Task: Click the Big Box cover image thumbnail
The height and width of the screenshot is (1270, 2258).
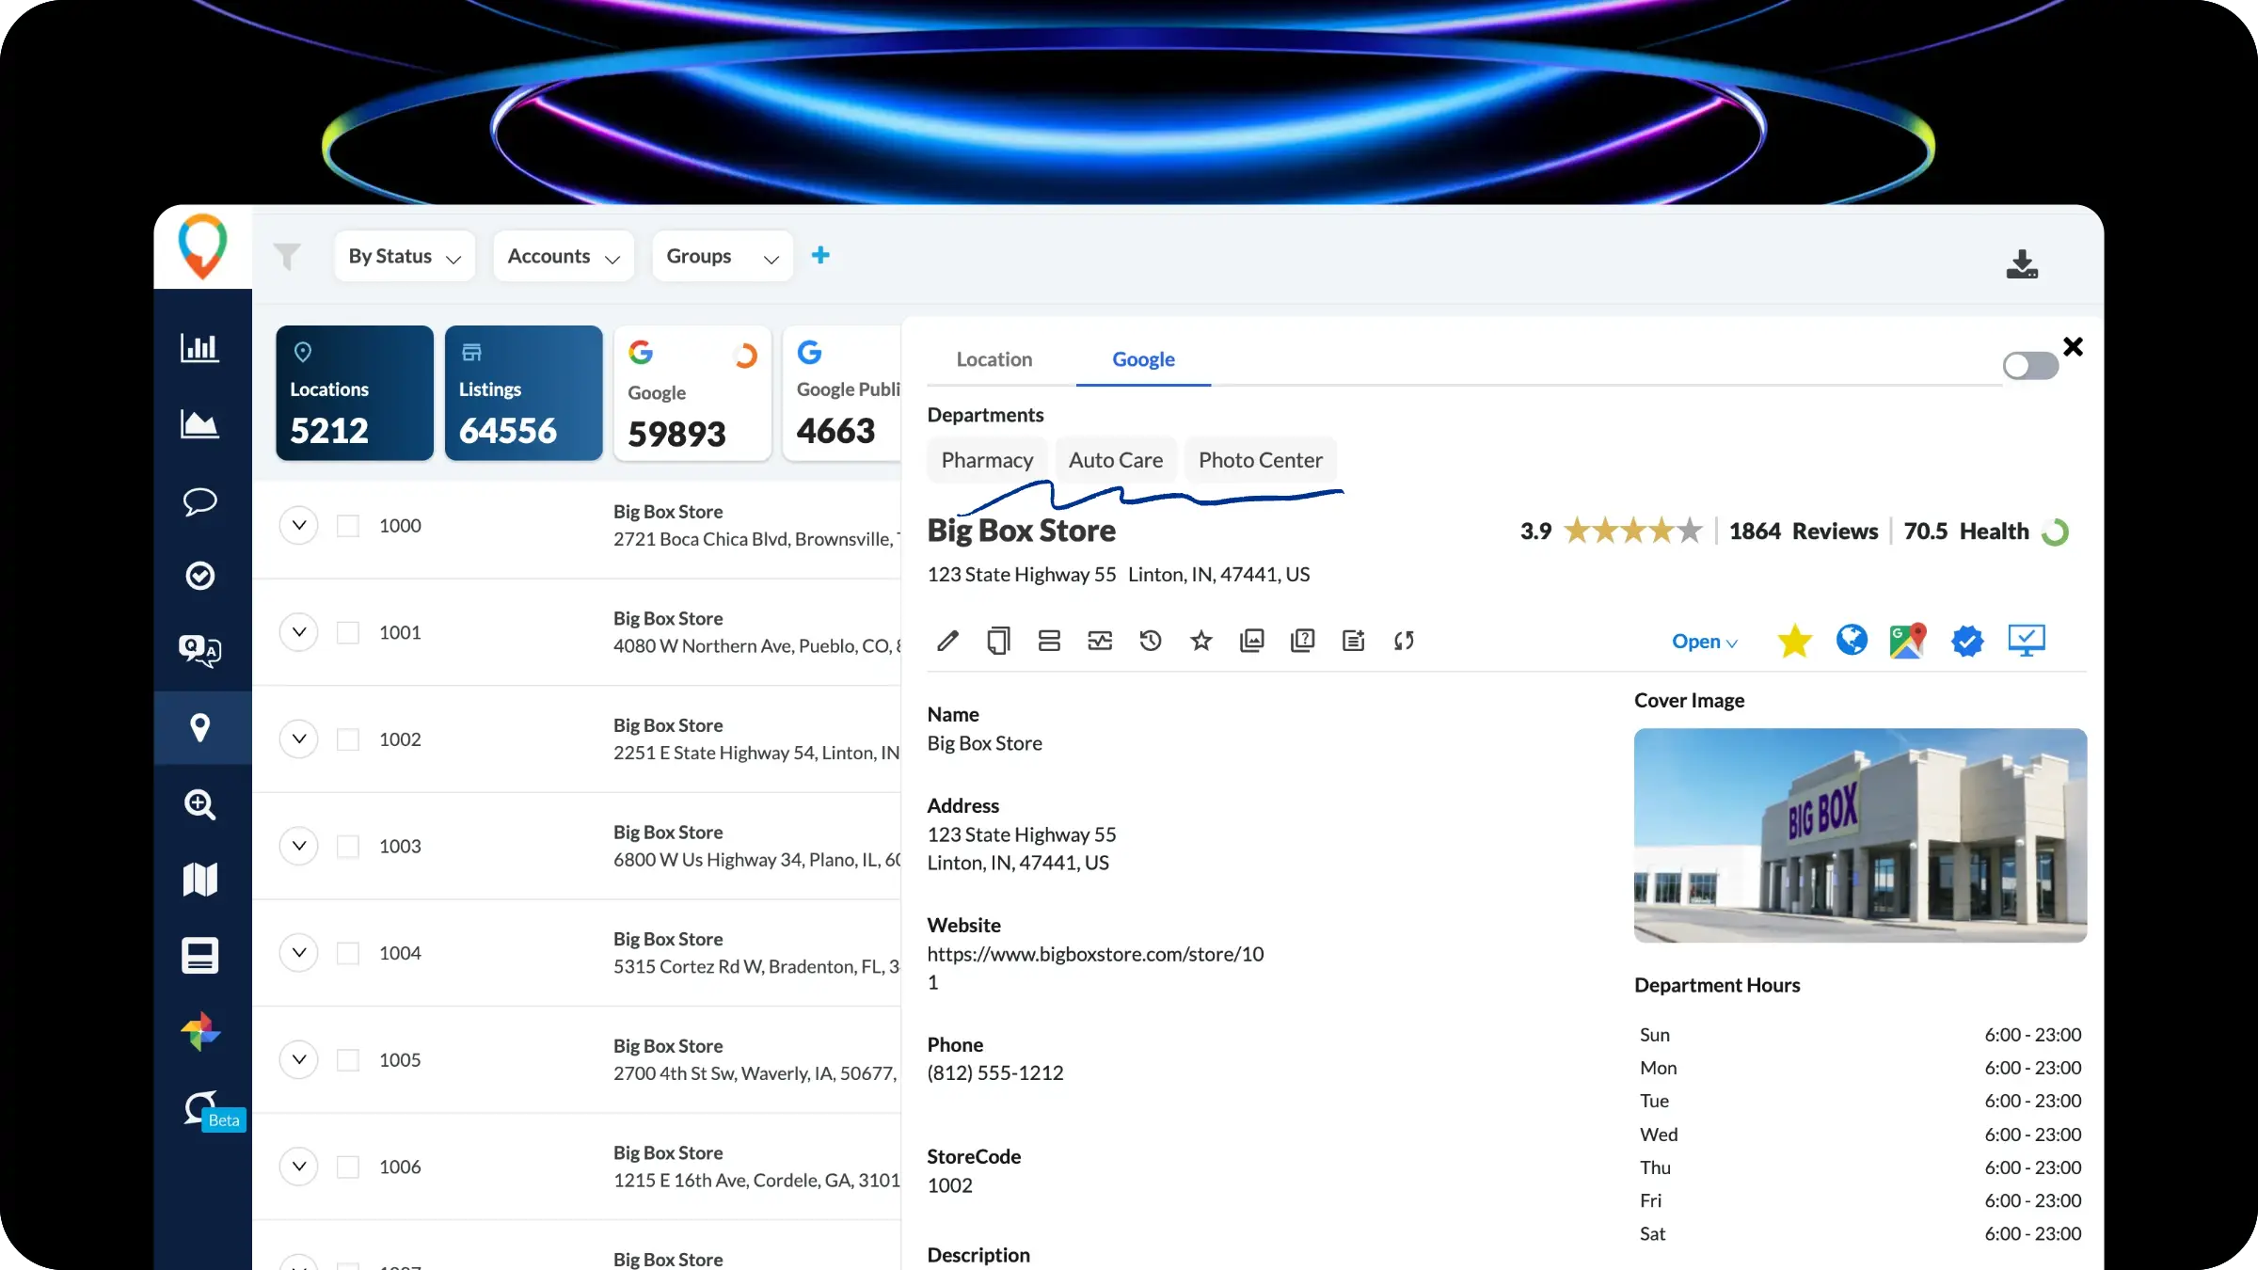Action: point(1859,834)
